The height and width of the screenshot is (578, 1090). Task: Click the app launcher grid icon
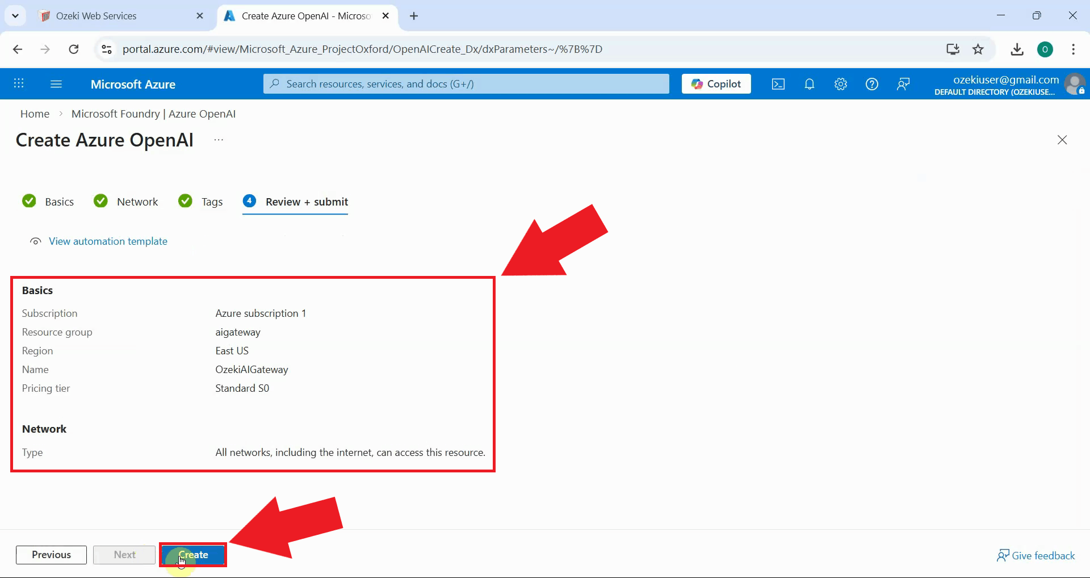click(19, 83)
